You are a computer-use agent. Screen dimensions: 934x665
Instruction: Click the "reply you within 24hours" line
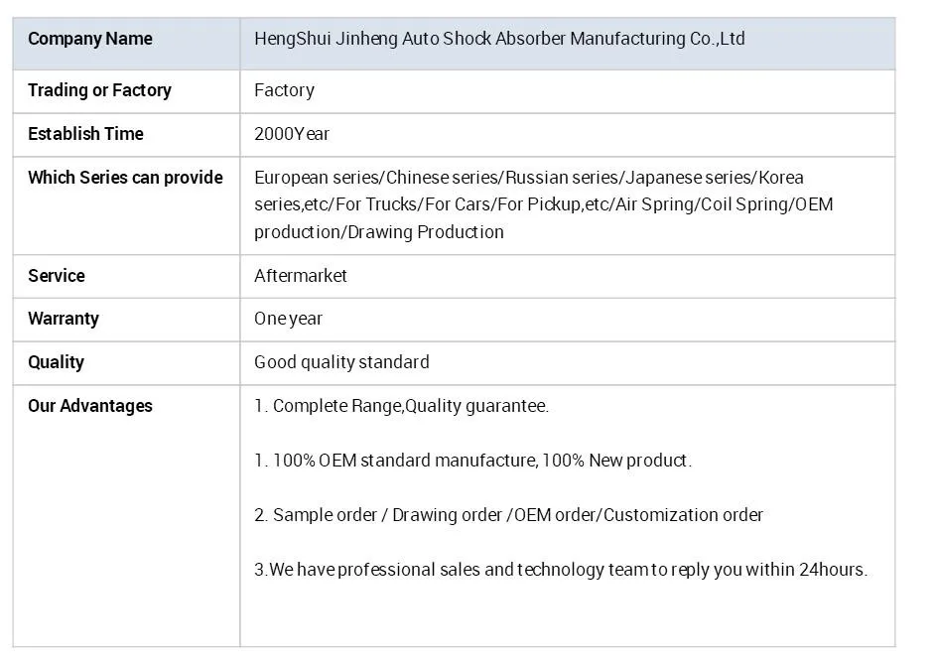[561, 570]
